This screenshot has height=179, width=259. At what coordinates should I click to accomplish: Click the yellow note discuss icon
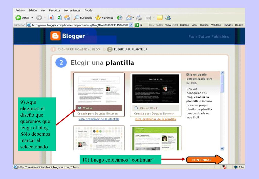pyautogui.click(x=160, y=18)
